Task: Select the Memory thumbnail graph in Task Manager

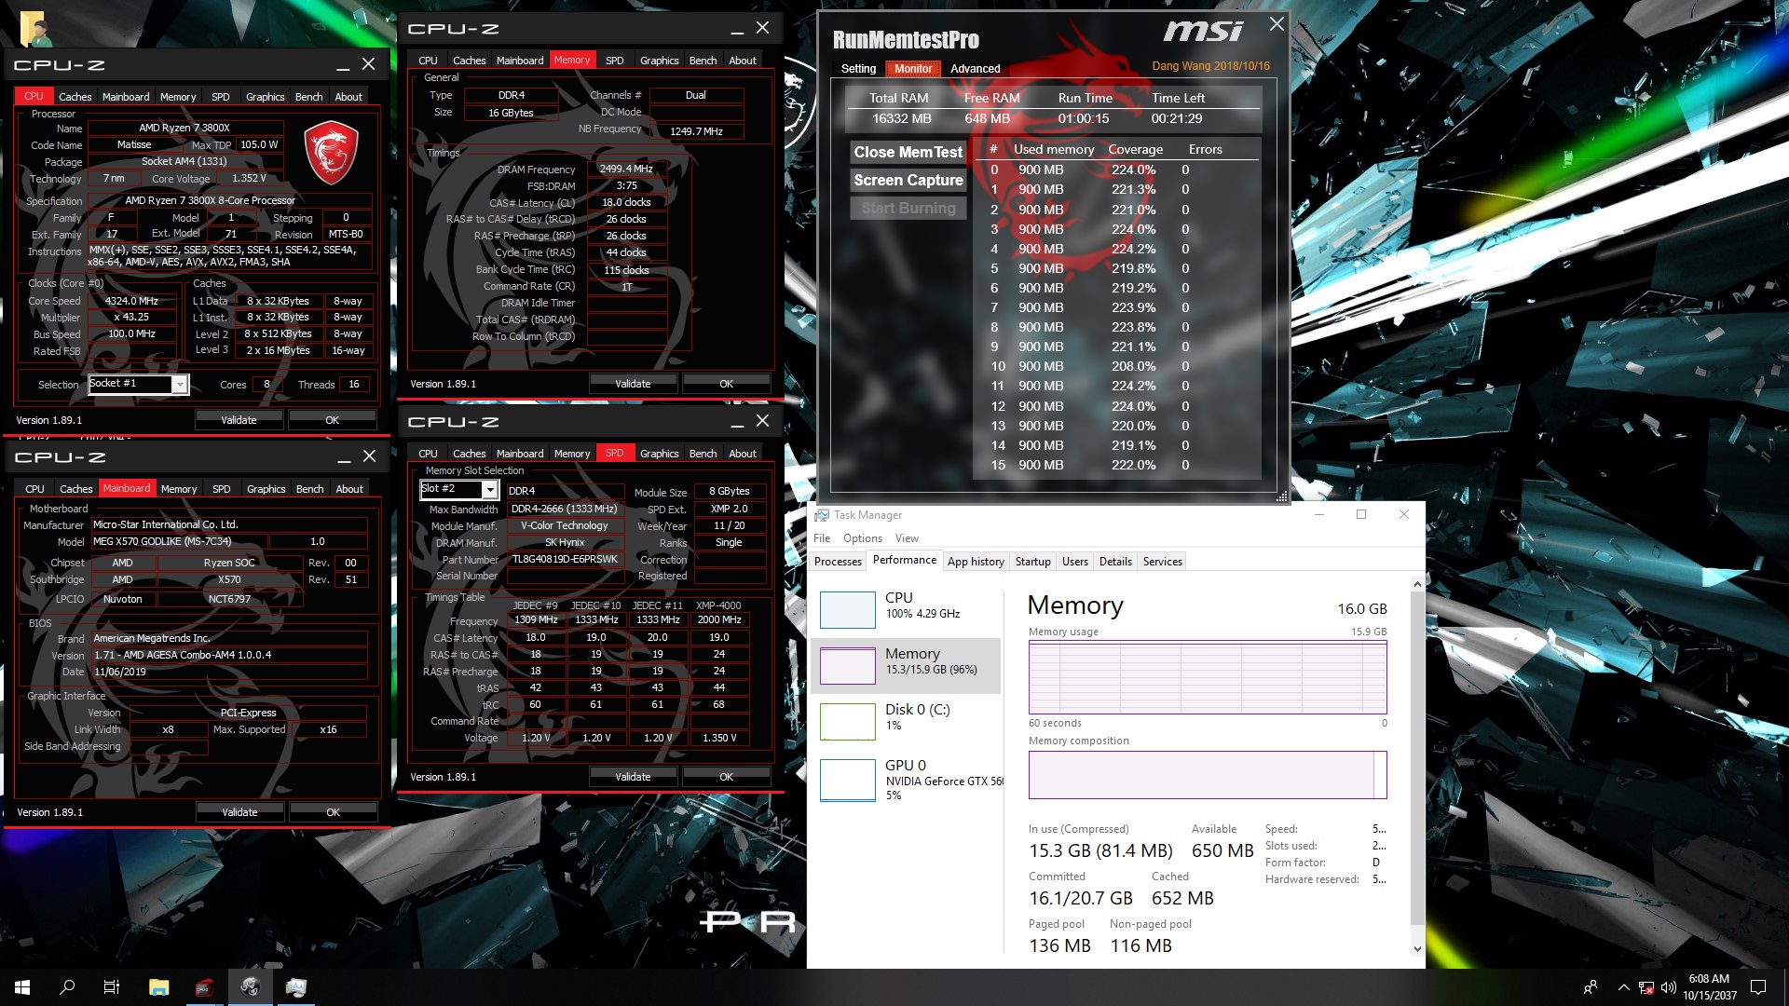Action: (x=847, y=665)
